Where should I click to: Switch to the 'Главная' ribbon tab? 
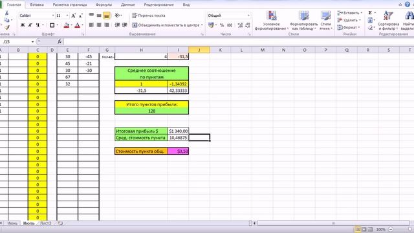pos(14,5)
